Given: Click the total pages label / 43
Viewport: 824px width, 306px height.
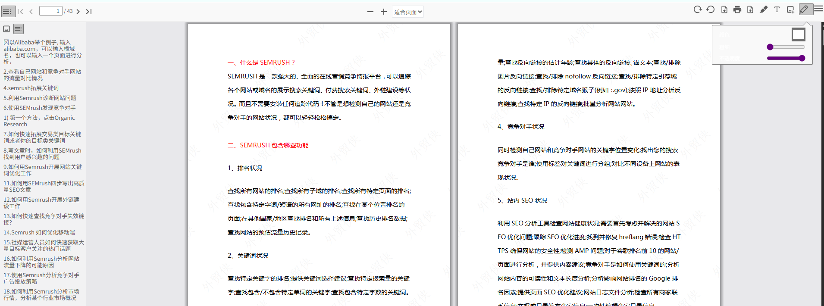Looking at the screenshot, I should (x=69, y=11).
